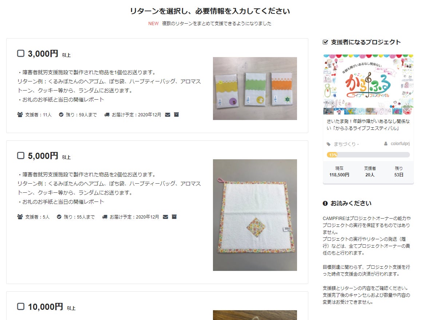The image size is (427, 320).
Task: Check the 3,000円 return checkbox
Action: point(21,53)
